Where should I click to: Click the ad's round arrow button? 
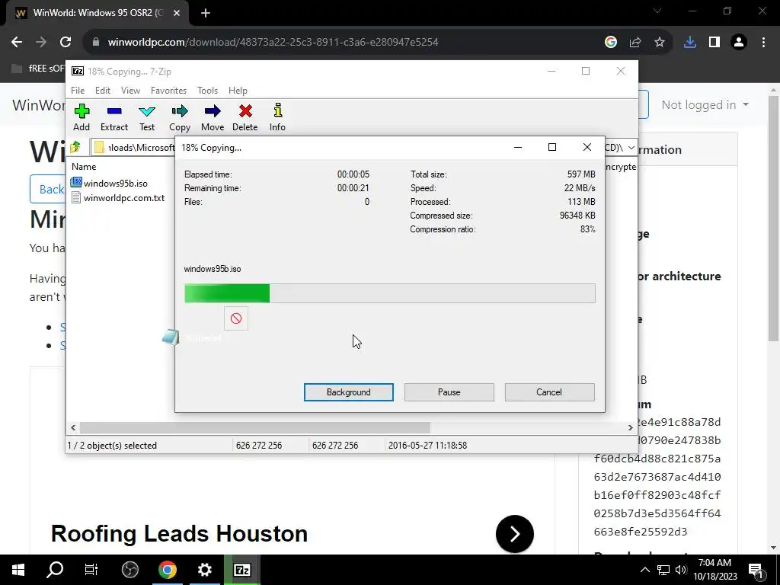pos(515,534)
